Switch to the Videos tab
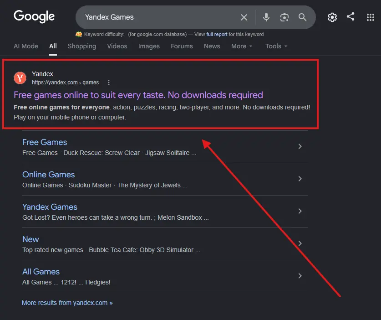This screenshot has height=320, width=381. (x=117, y=46)
